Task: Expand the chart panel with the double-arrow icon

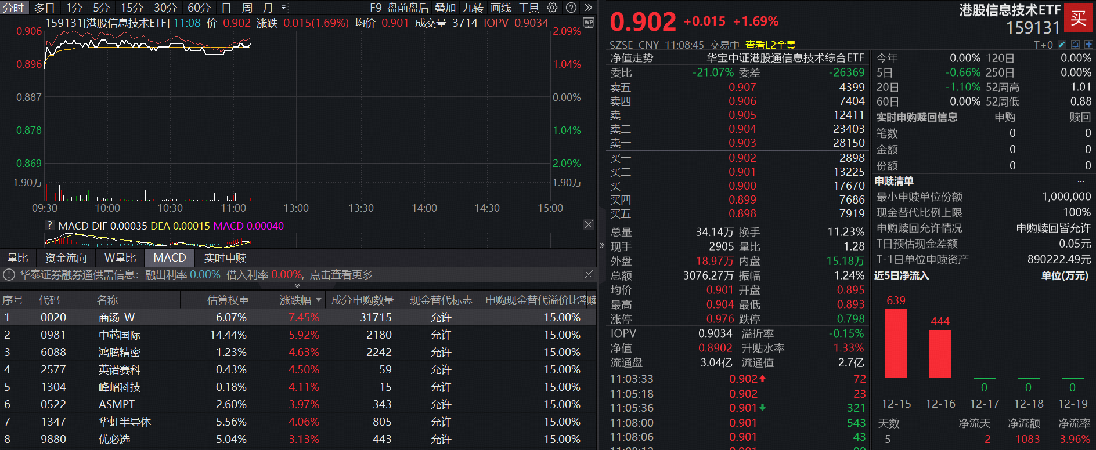Action: (x=588, y=8)
